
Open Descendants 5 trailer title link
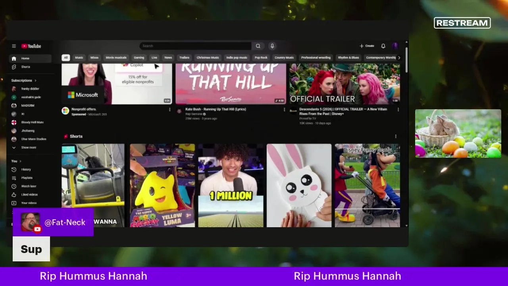click(x=343, y=111)
